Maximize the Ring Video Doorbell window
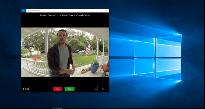Viewport: 205px width, 109px height. click(x=101, y=11)
